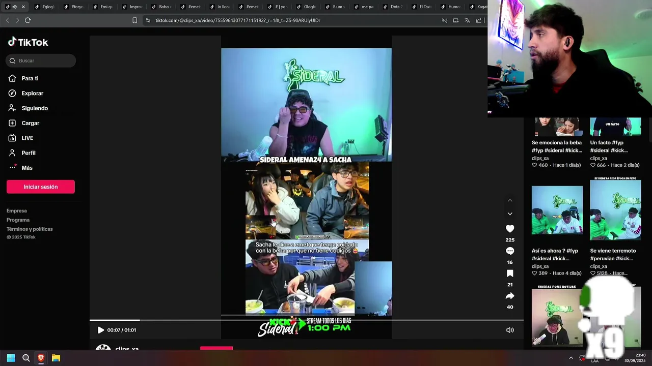The height and width of the screenshot is (366, 652).
Task: Click the Iniciar sesión button
Action: [x=41, y=187]
